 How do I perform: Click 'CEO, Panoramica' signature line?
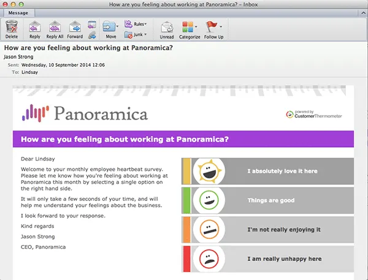pos(43,247)
